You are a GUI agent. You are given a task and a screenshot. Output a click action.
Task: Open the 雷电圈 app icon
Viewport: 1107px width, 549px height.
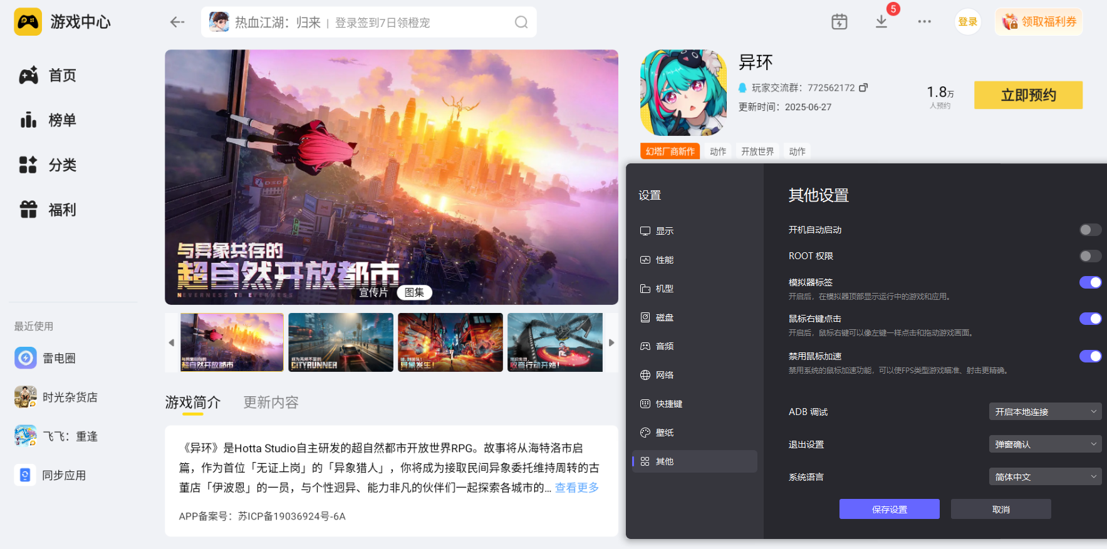click(26, 358)
